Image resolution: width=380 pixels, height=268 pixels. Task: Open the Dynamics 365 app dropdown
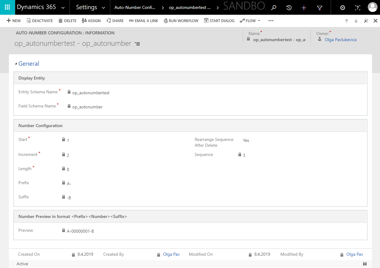[x=63, y=7]
